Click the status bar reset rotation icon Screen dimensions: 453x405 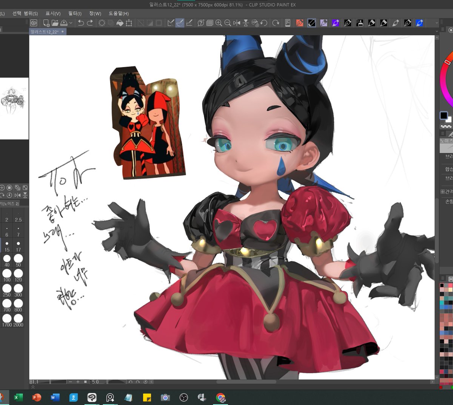[145, 382]
